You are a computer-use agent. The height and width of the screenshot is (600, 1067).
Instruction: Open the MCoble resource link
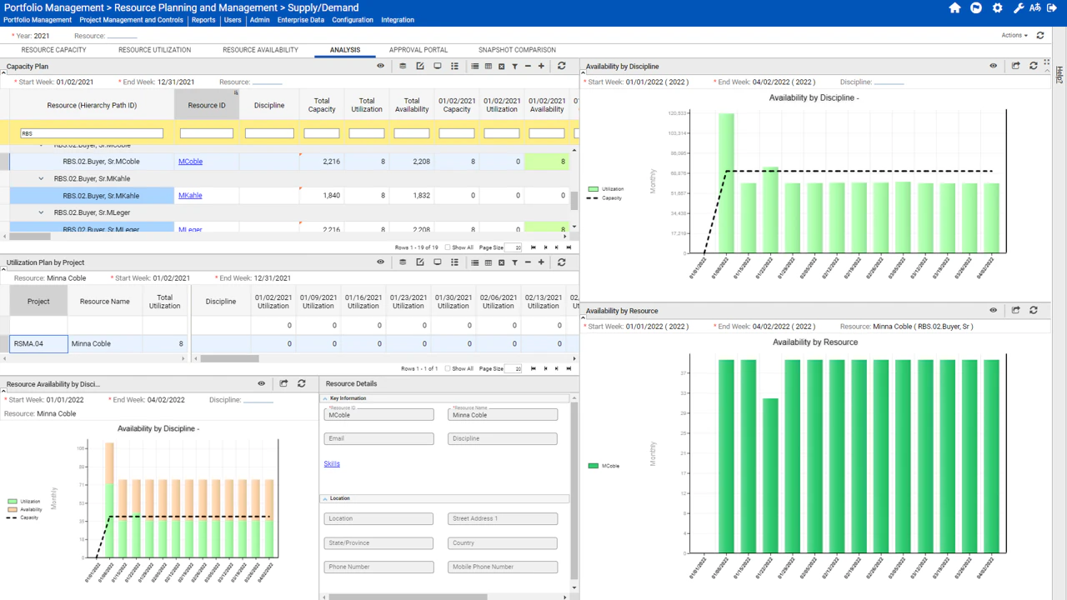coord(190,161)
